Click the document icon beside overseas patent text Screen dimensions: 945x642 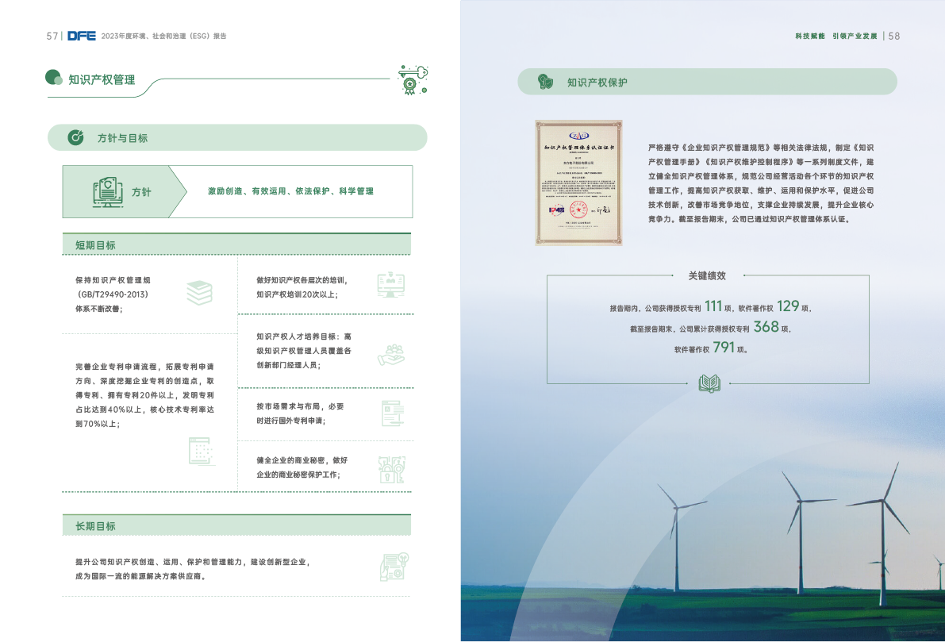[x=392, y=413]
